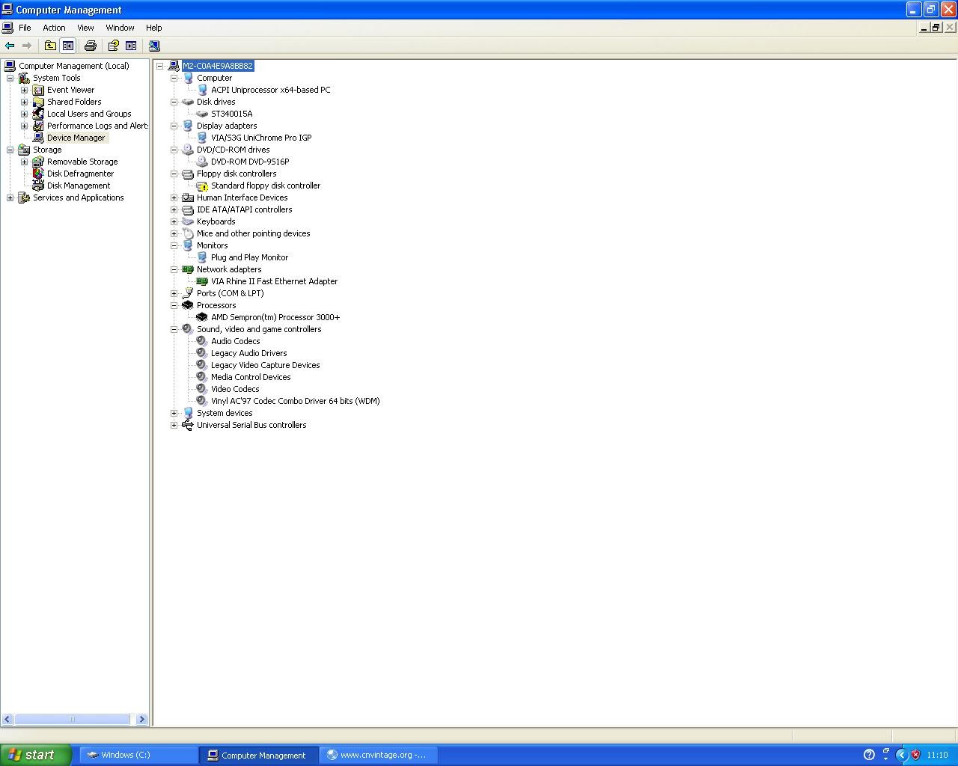Viewport: 958px width, 766px height.
Task: Toggle the Show/Hide Console Tree icon
Action: tap(67, 46)
